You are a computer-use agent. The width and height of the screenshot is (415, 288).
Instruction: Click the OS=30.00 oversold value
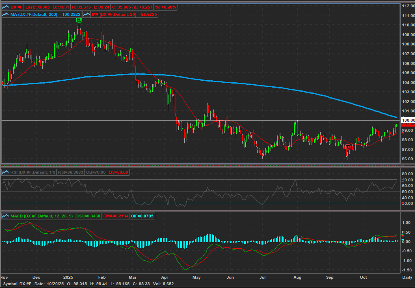tap(118, 172)
